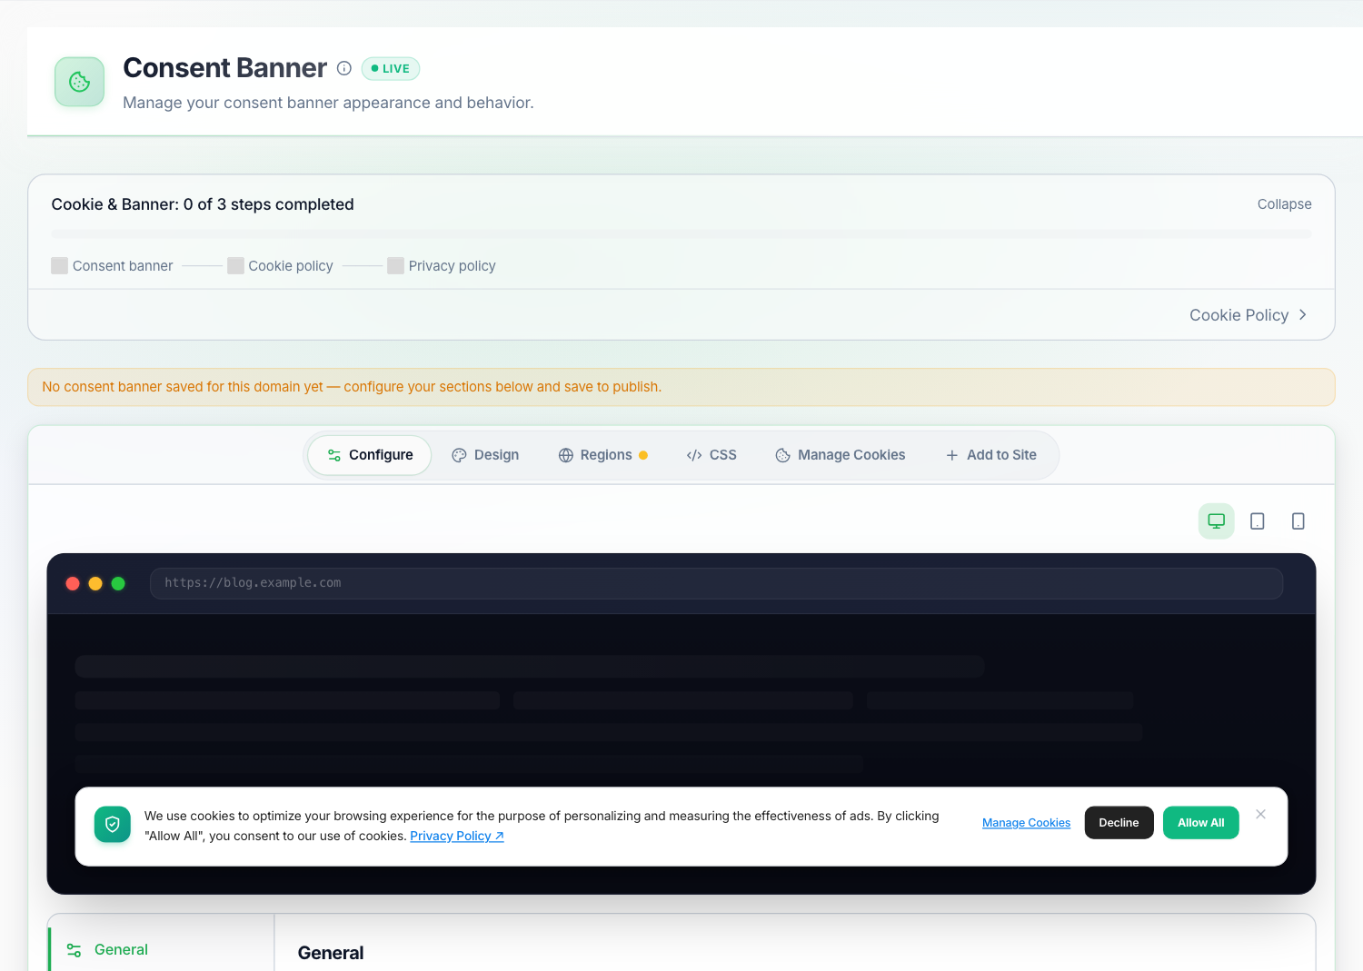Click the red dot in preview browser

(73, 583)
